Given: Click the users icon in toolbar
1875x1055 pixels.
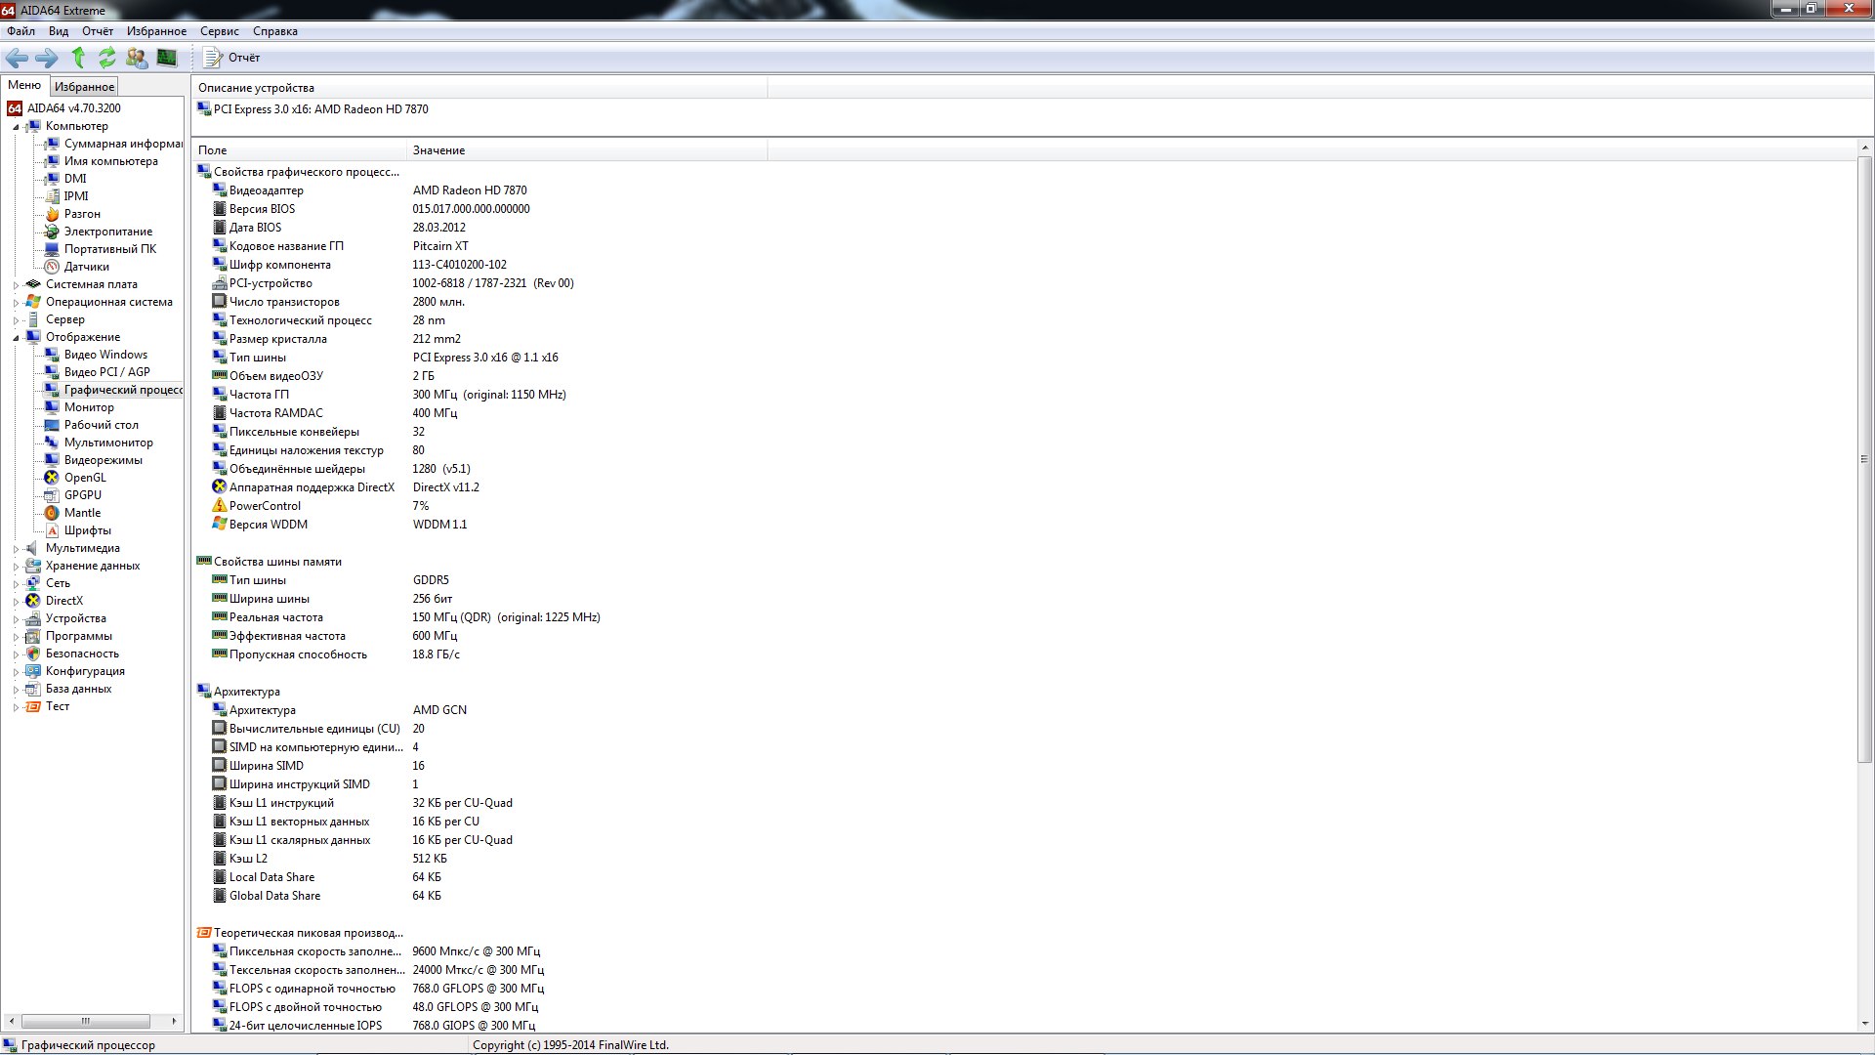Looking at the screenshot, I should (x=137, y=58).
